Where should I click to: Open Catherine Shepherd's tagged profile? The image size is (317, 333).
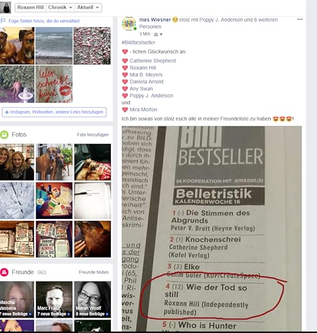click(153, 60)
